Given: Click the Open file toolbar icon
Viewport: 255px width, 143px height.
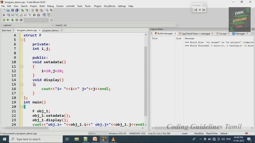Looking at the screenshot, I should coord(8,10).
